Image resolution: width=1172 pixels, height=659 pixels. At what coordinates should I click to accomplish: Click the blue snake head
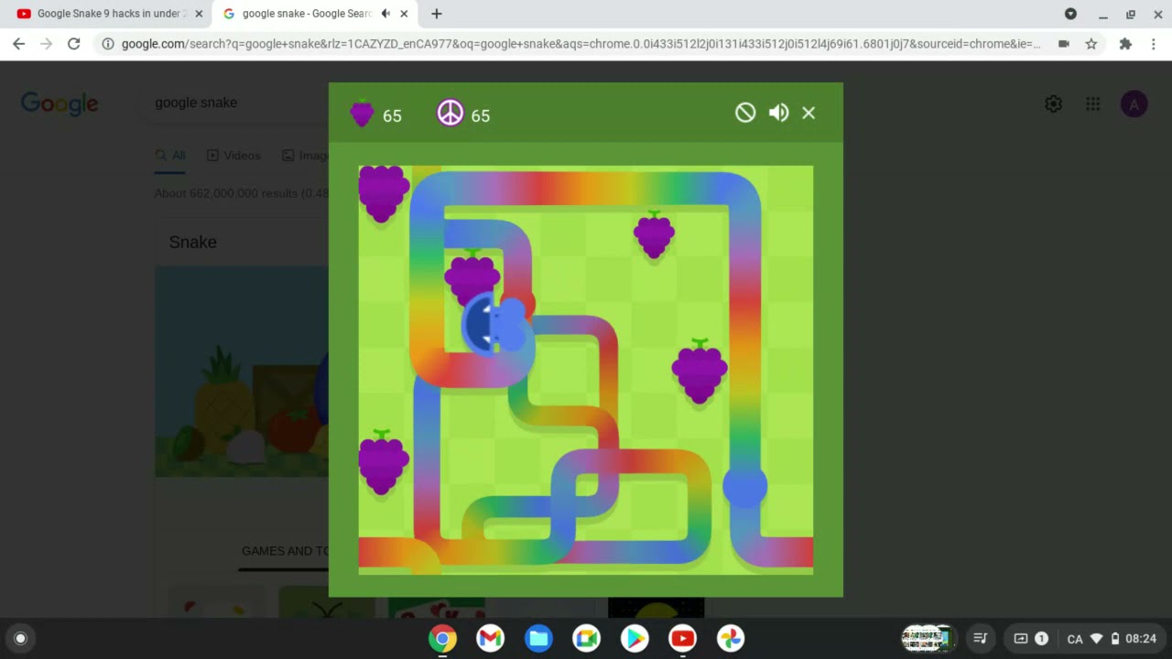[495, 324]
